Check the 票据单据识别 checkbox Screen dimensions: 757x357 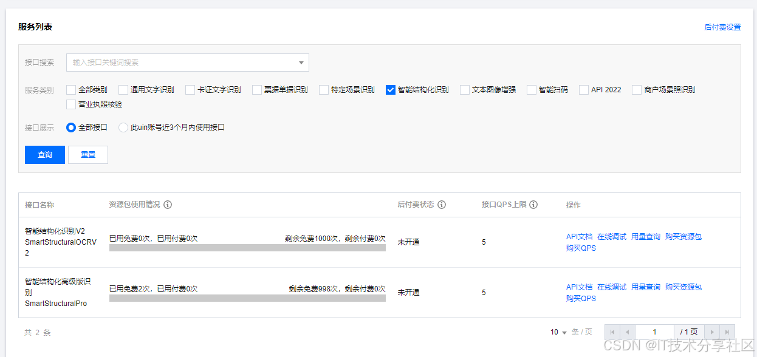[x=257, y=90]
